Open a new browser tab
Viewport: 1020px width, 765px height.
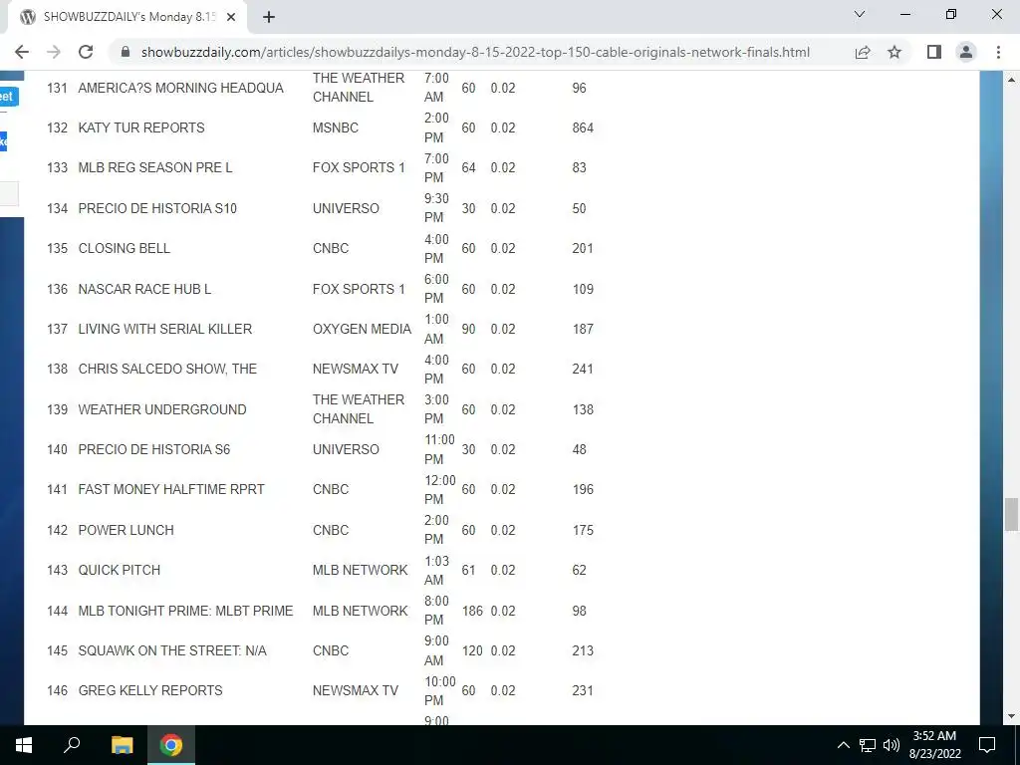tap(269, 17)
